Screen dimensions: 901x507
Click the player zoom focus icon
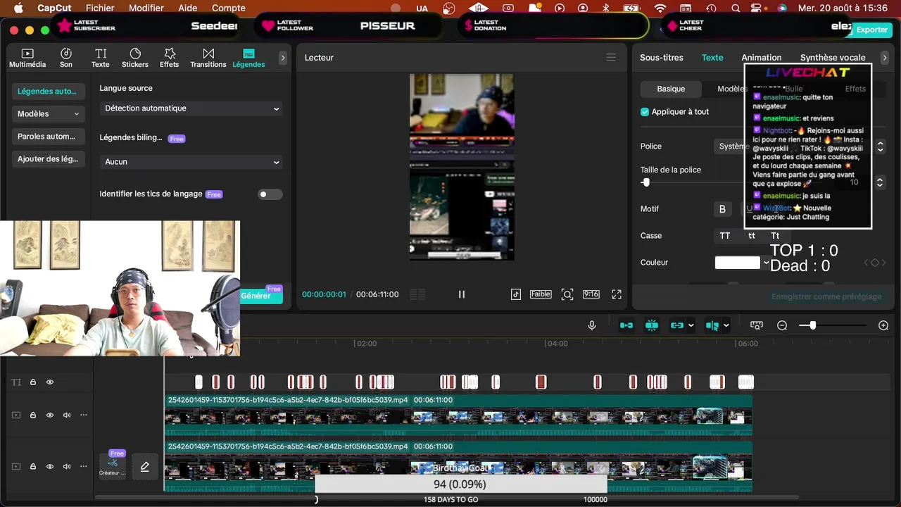[567, 294]
